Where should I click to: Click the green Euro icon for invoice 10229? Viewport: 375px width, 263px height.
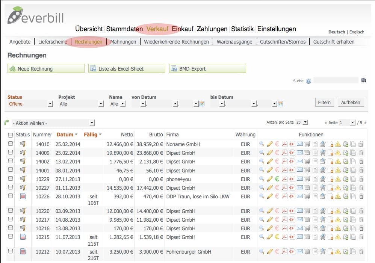(x=277, y=179)
